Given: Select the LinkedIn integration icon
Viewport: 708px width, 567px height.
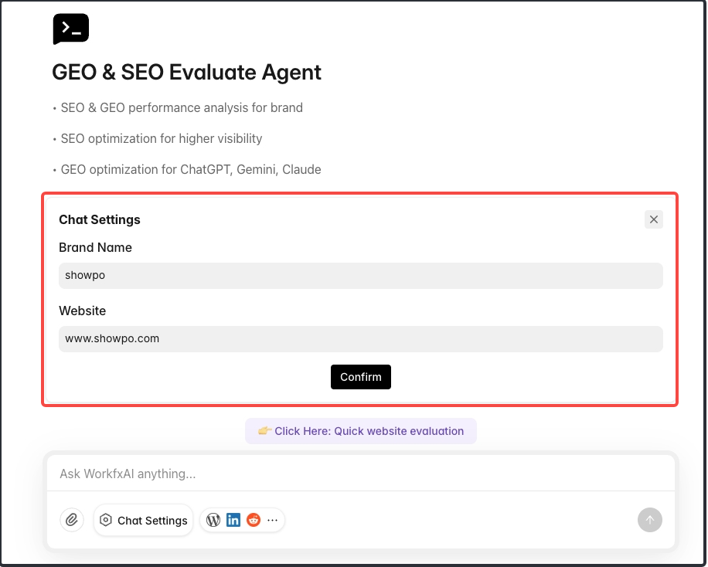Looking at the screenshot, I should [x=233, y=520].
